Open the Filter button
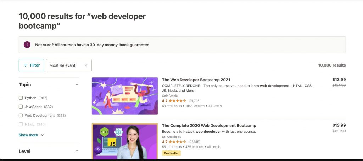Screen dimensions: 363x161 pos(31,65)
